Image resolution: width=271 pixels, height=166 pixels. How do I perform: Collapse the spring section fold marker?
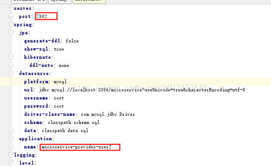coord(11,24)
